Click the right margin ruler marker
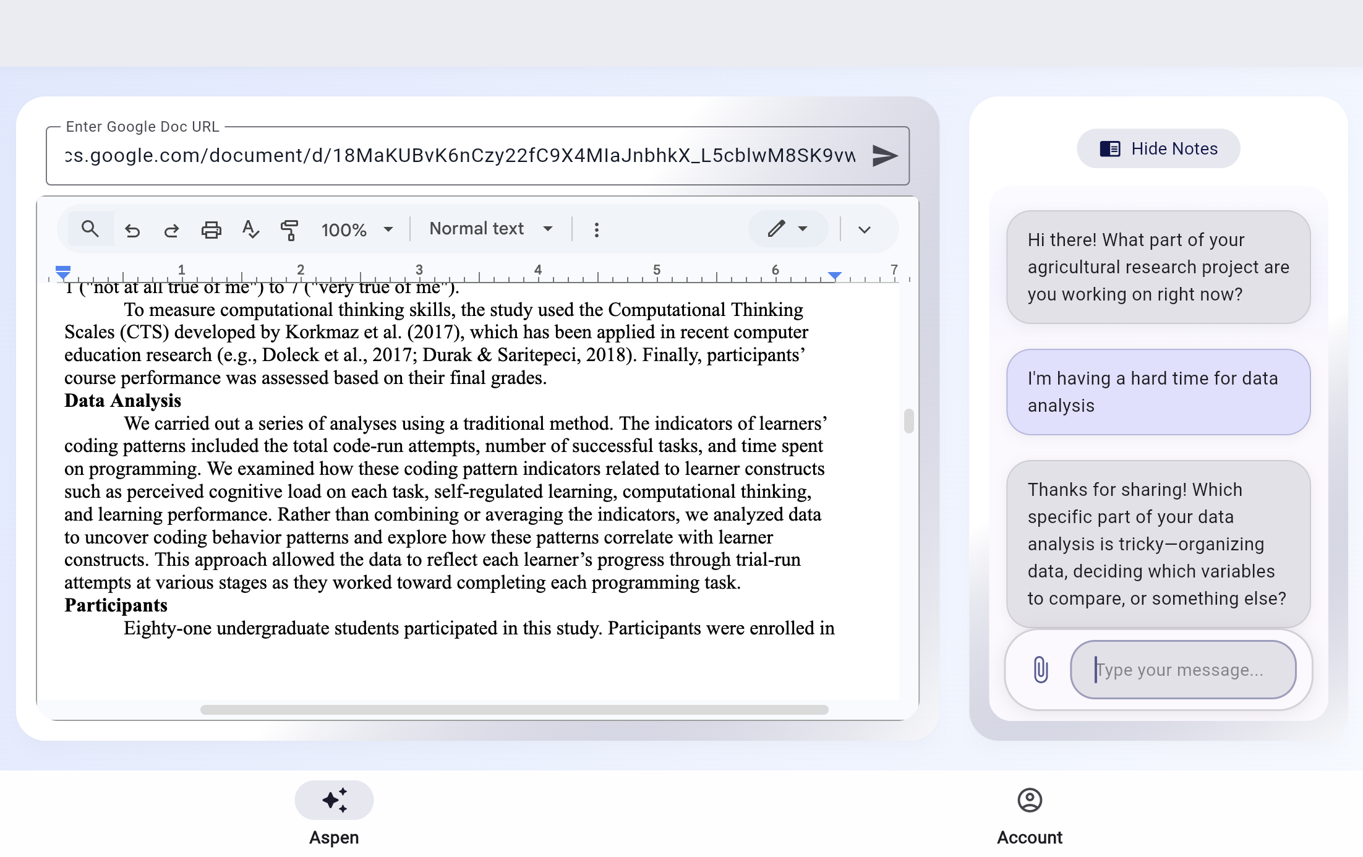Screen dimensions: 1363x857 click(x=835, y=275)
